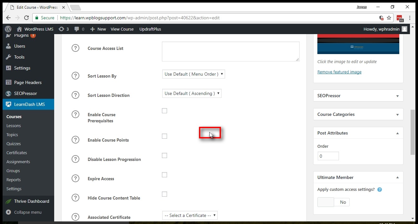The image size is (418, 224).
Task: Click the help icon beside Associated Certificate
Action: (x=75, y=217)
